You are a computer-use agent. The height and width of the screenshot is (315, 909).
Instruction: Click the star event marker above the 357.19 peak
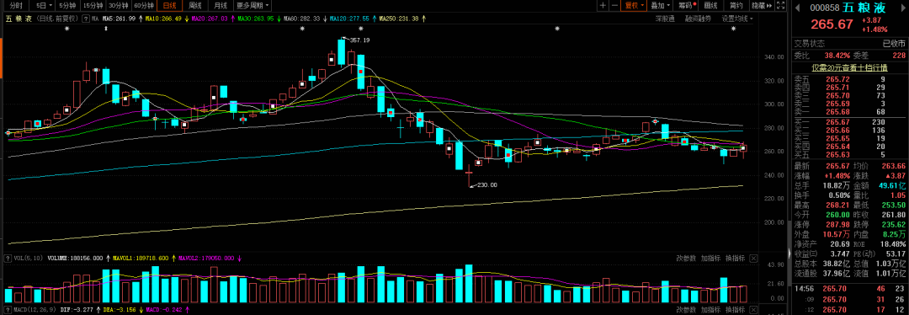[x=361, y=28]
